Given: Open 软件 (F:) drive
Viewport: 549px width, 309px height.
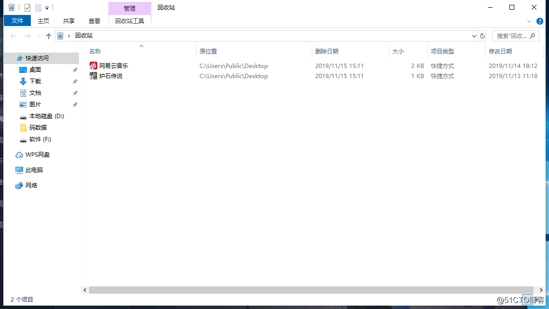Looking at the screenshot, I should click(40, 139).
